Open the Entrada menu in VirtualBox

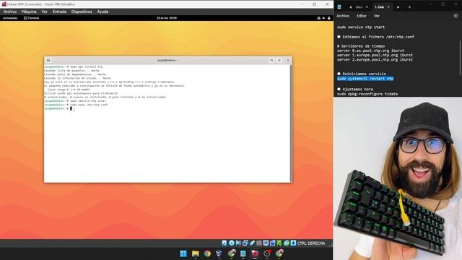(x=59, y=12)
